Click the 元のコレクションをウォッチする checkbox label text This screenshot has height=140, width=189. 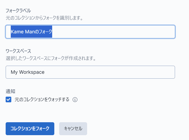42,100
